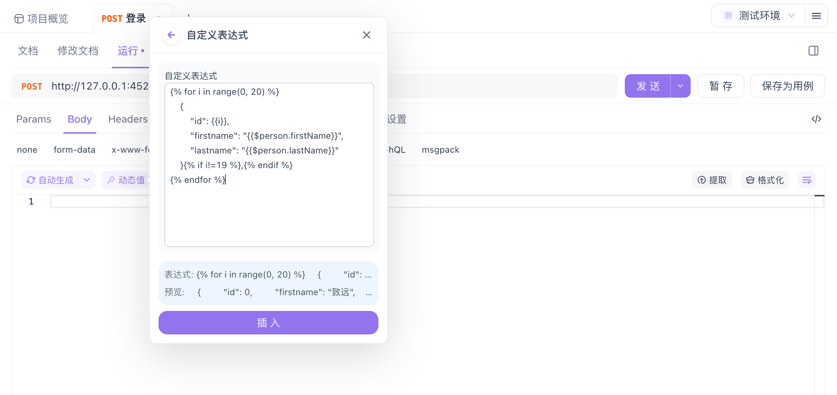Select the msgpack body type

point(441,149)
